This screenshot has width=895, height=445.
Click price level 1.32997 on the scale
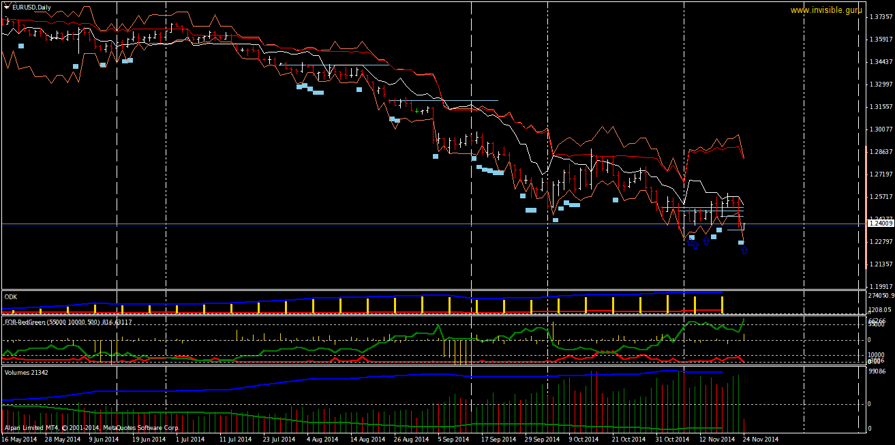[x=880, y=85]
